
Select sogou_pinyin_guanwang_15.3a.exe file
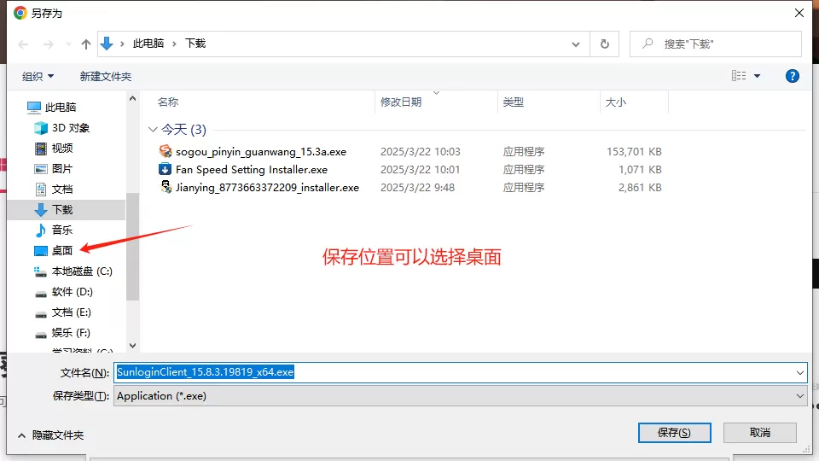pos(261,152)
